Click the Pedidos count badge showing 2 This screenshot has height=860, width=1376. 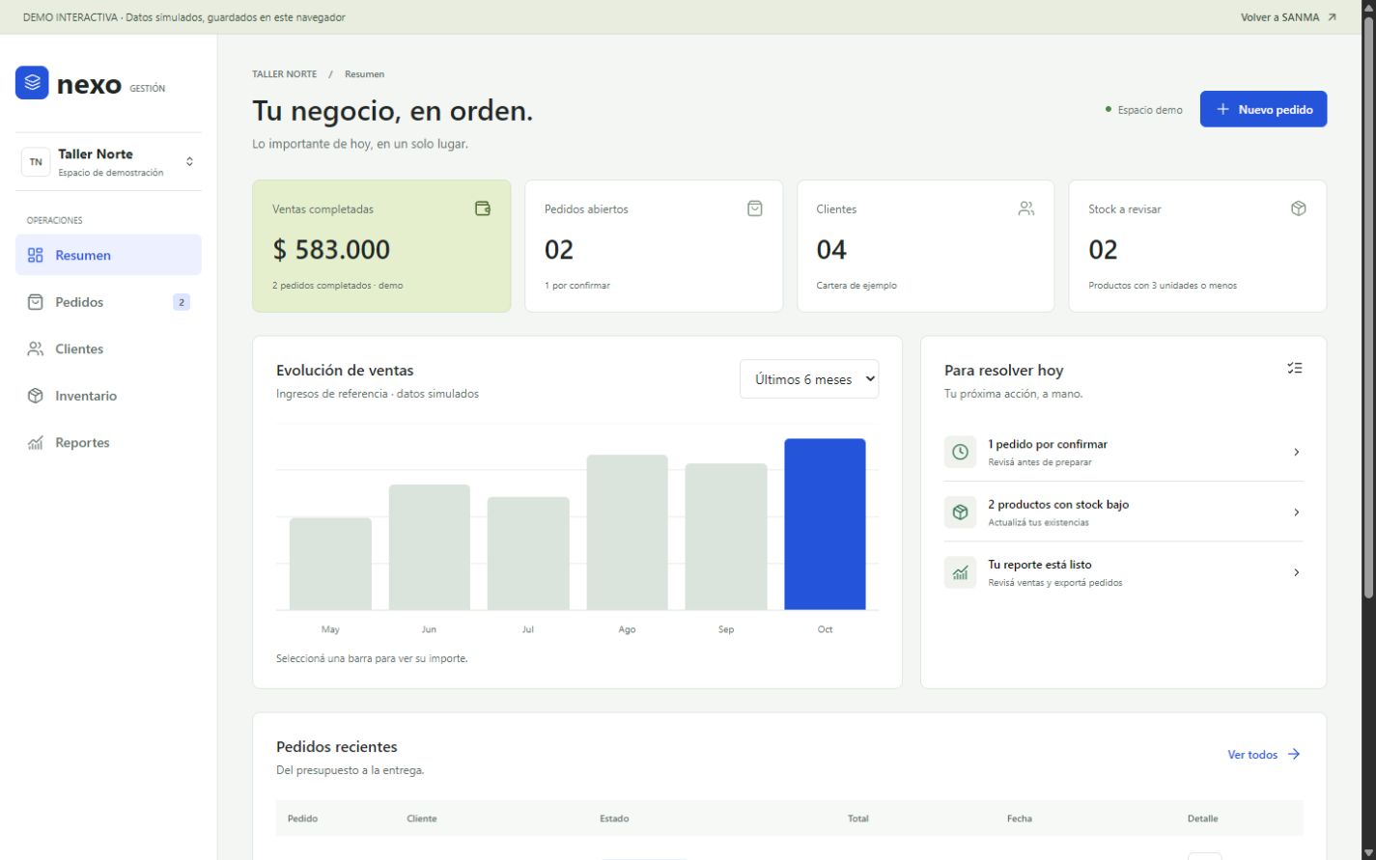[182, 302]
